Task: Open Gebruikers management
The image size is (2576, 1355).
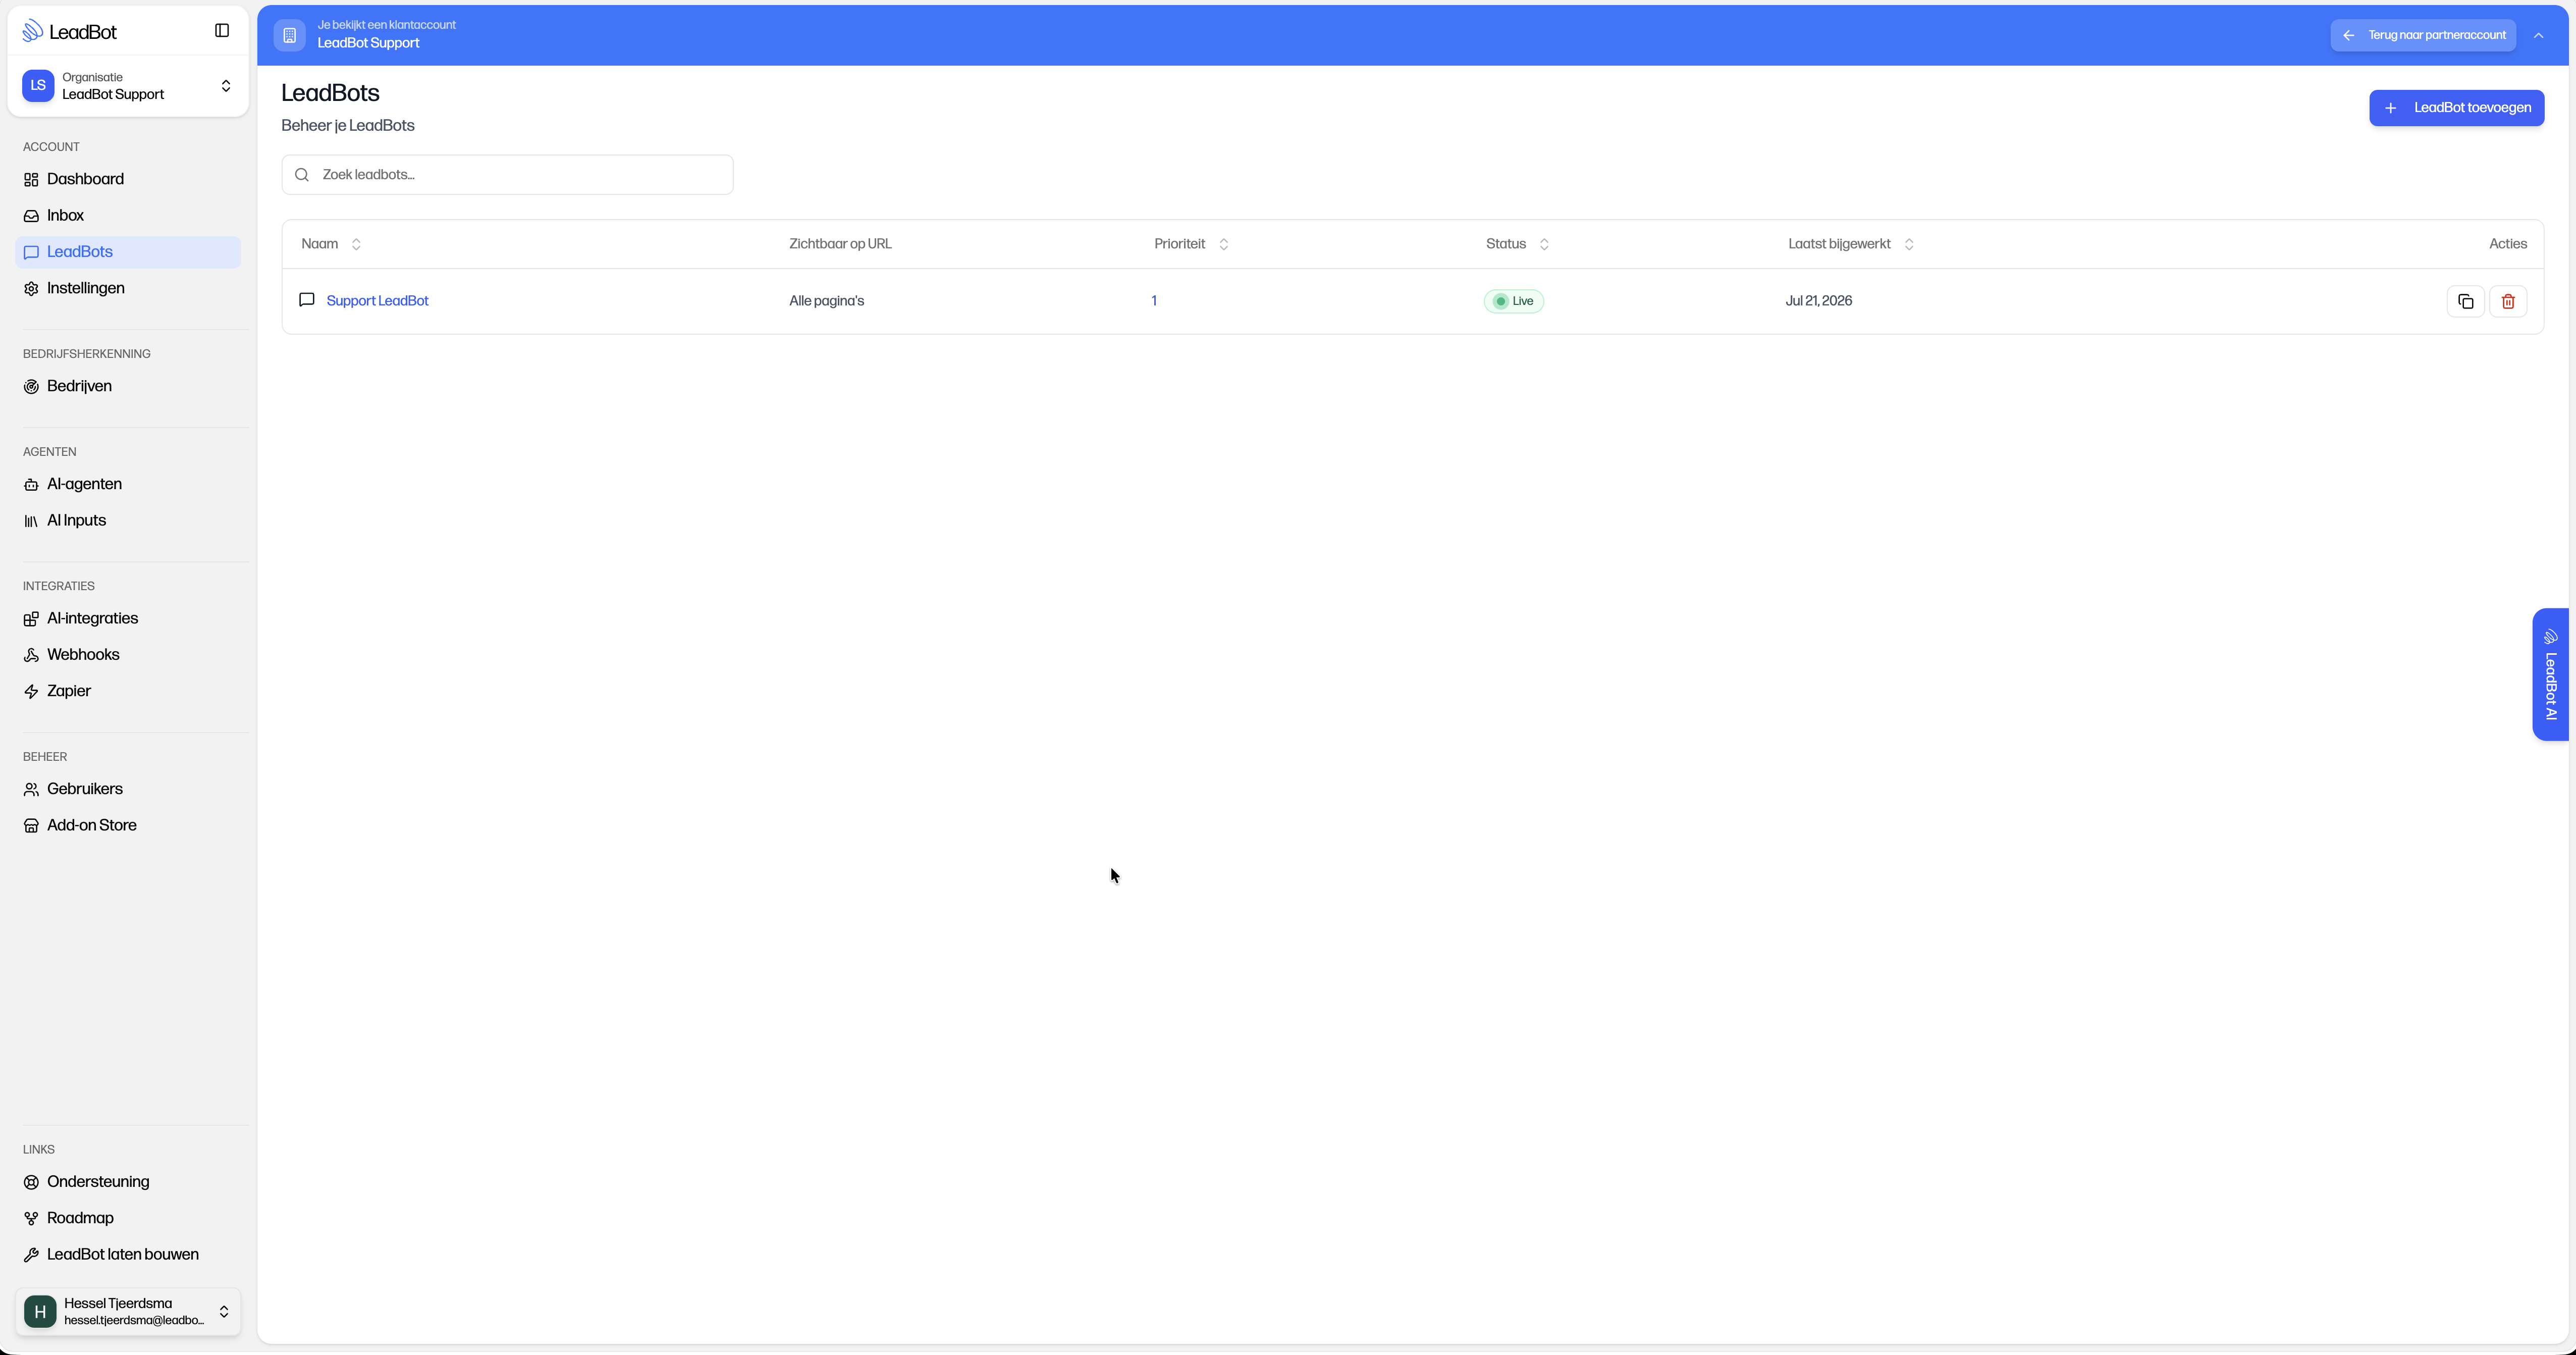Action: [128, 789]
